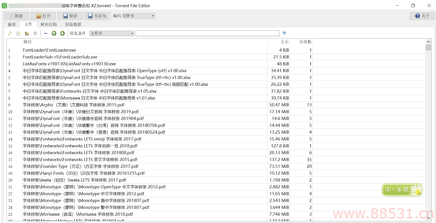
Task: Move item down with green down arrow
Action: [x=62, y=34]
